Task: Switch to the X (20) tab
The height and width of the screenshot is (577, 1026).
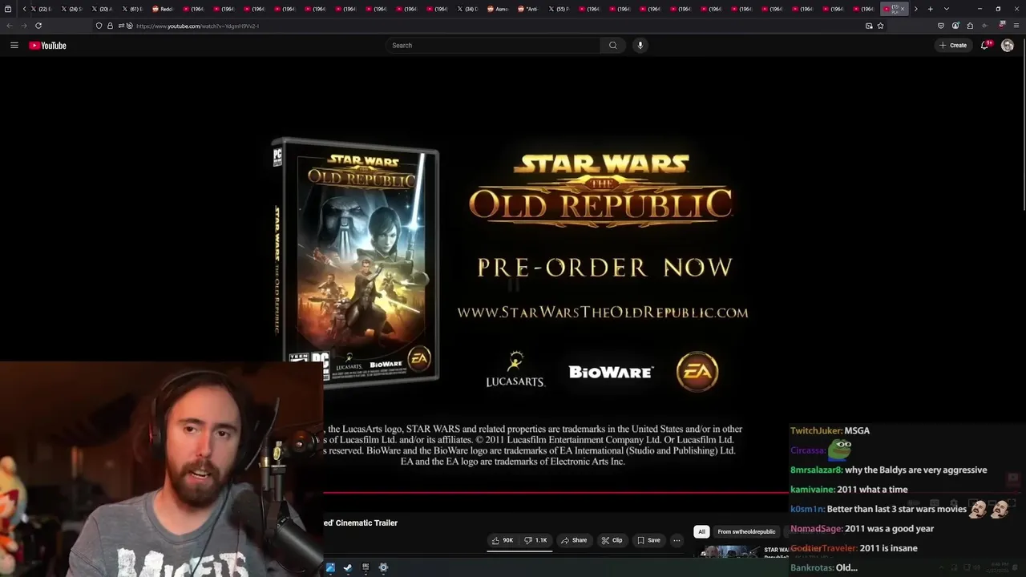Action: [x=103, y=9]
